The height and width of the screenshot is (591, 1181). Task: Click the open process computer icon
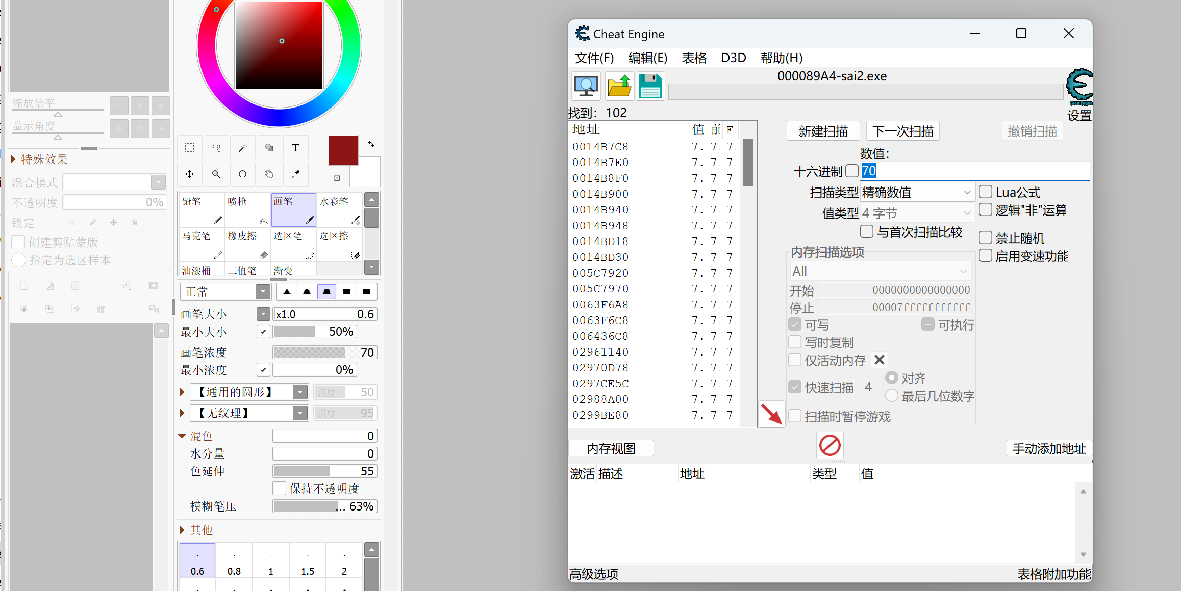pos(586,87)
